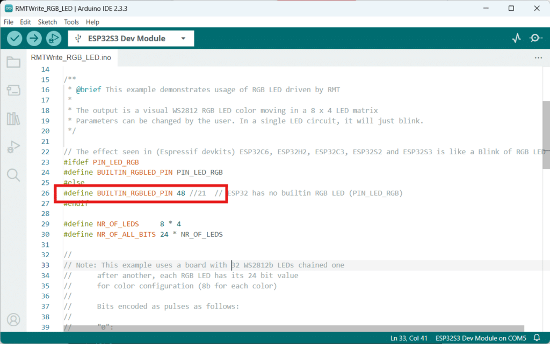Click 'The effect seen in (Espressif devkits)' comment

point(304,152)
